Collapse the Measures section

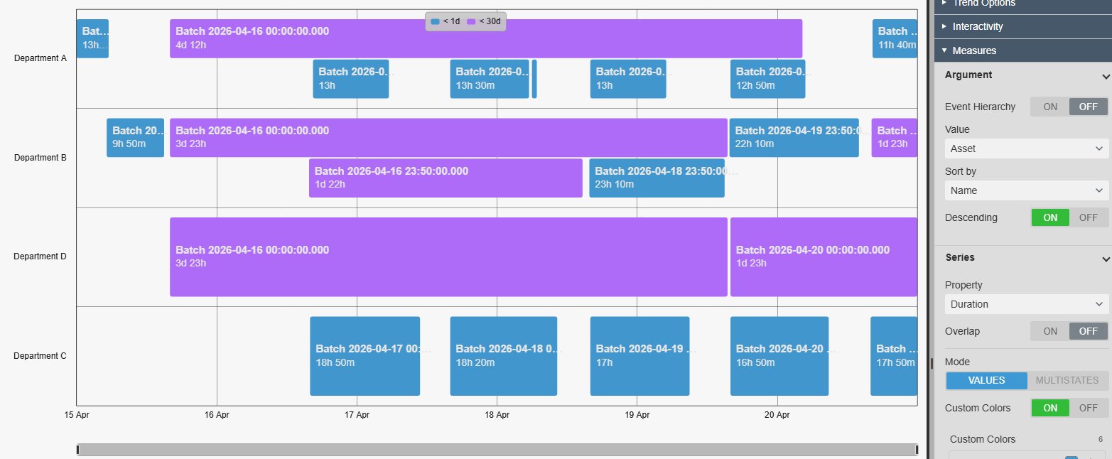point(1023,50)
